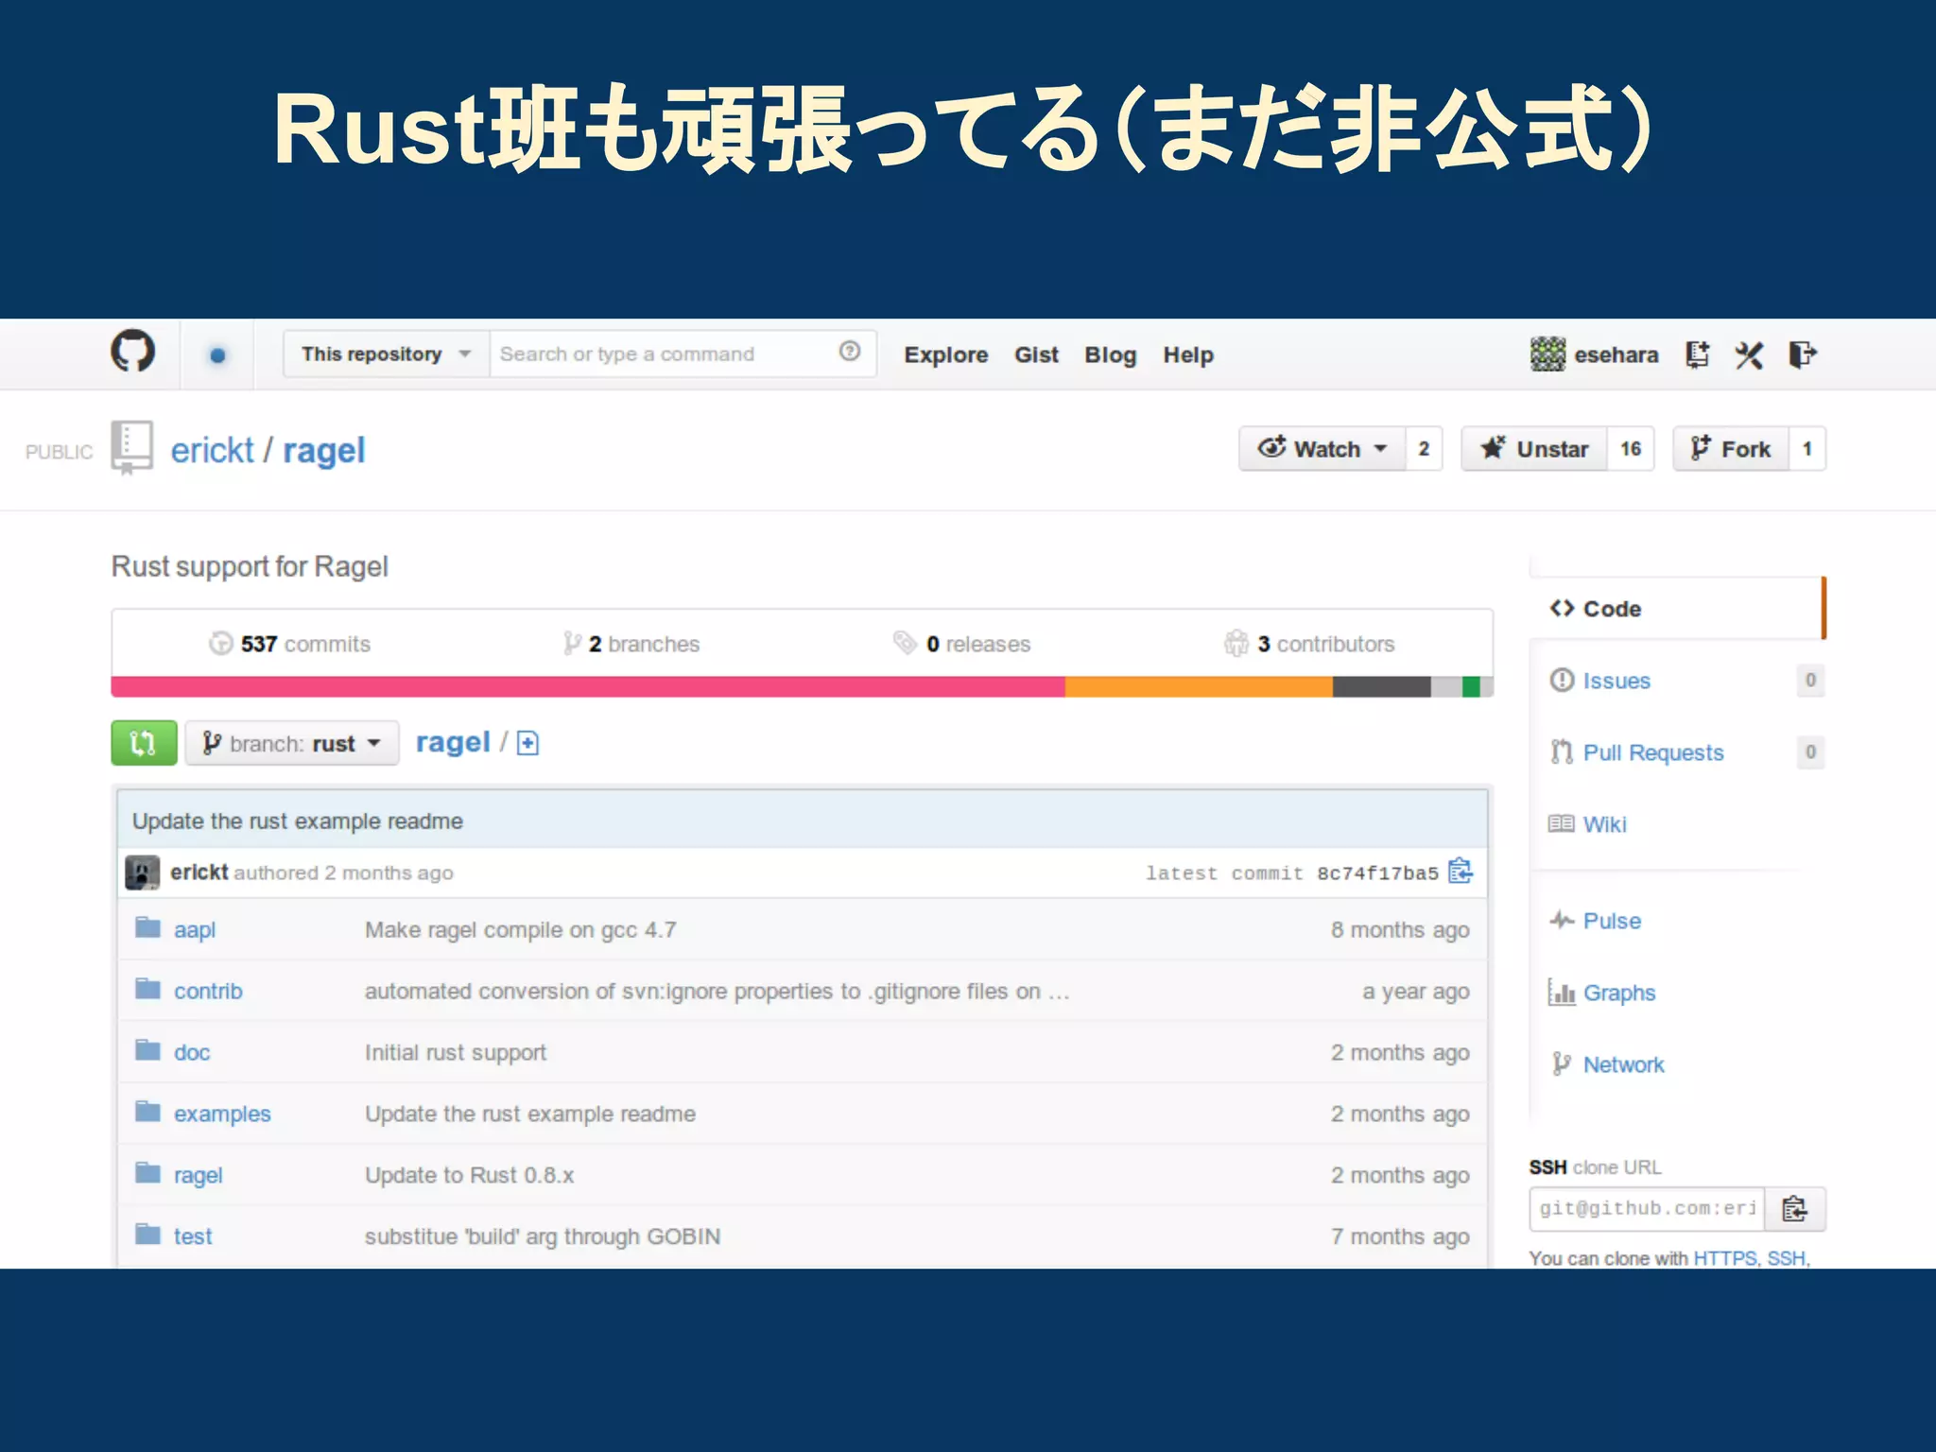Open esehara username link
1936x1452 pixels.
[x=1616, y=355]
